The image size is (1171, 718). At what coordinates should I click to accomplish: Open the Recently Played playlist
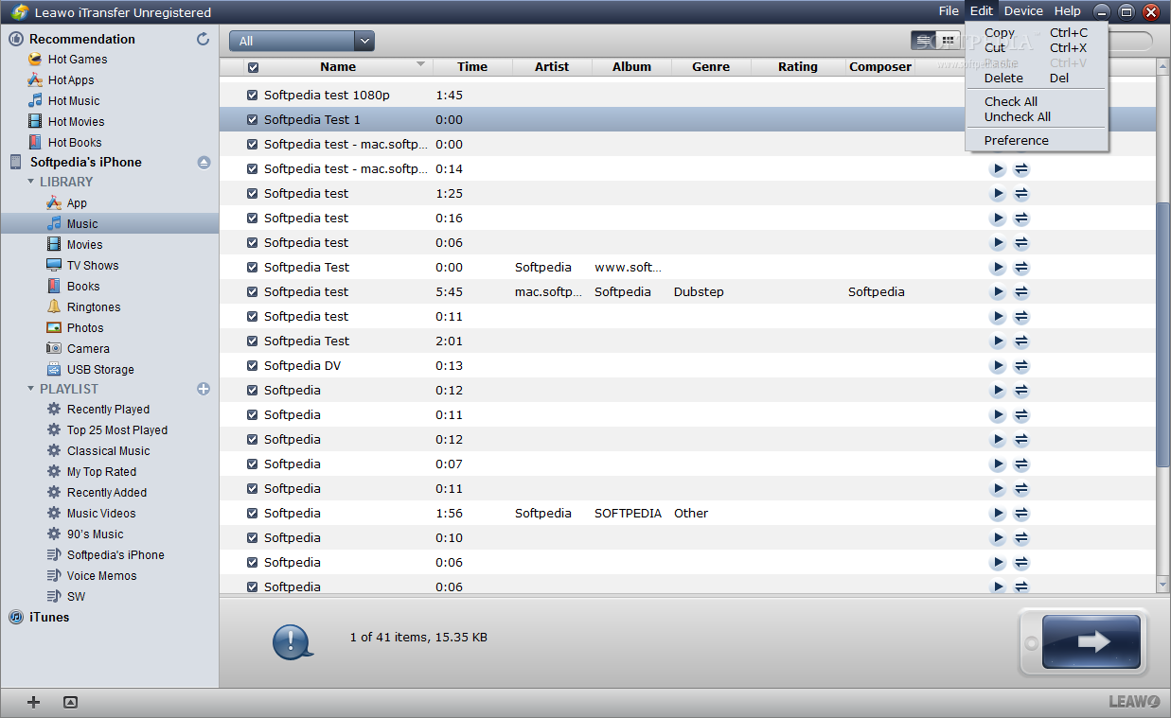pyautogui.click(x=108, y=410)
